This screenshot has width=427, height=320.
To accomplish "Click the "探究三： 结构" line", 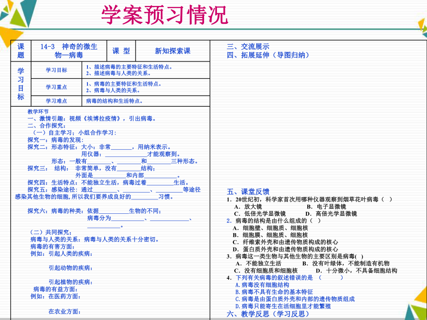I will (92, 168).
